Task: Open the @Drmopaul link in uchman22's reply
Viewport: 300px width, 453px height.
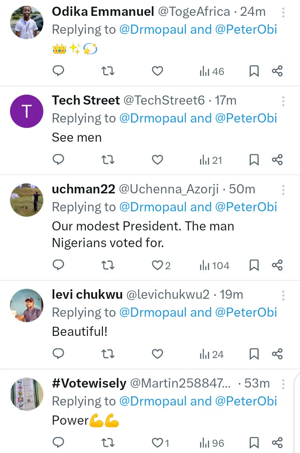Action: click(x=153, y=207)
